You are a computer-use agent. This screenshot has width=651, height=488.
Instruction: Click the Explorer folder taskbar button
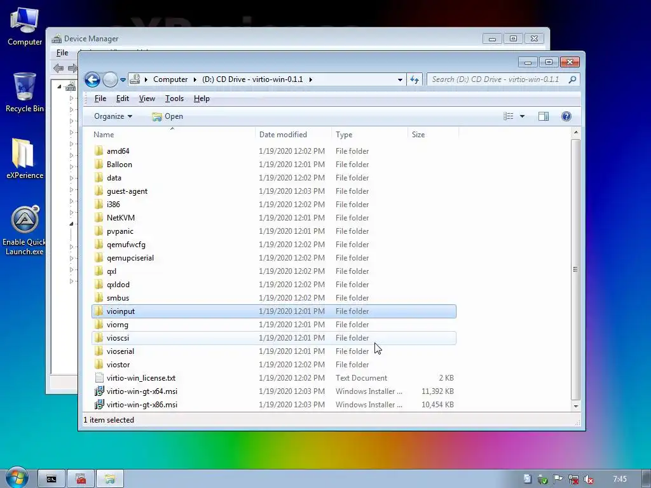110,479
